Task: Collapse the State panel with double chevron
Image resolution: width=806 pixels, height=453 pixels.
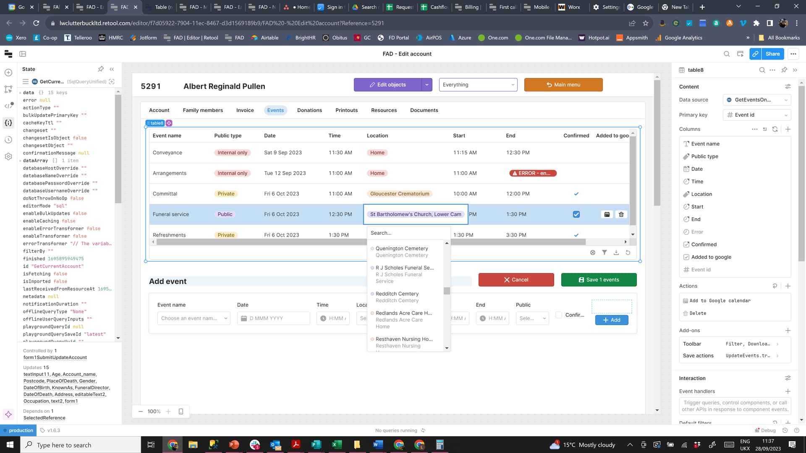Action: click(x=112, y=69)
